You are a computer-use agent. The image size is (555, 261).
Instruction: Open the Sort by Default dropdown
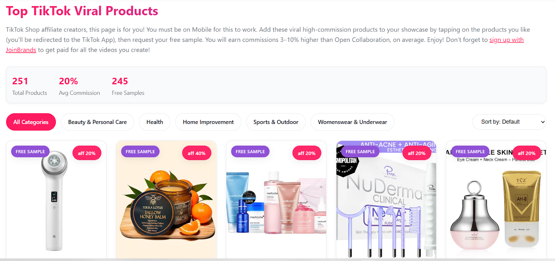(x=509, y=122)
